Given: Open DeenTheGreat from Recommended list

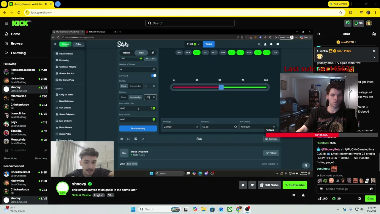Looking at the screenshot, I should (x=25, y=174).
